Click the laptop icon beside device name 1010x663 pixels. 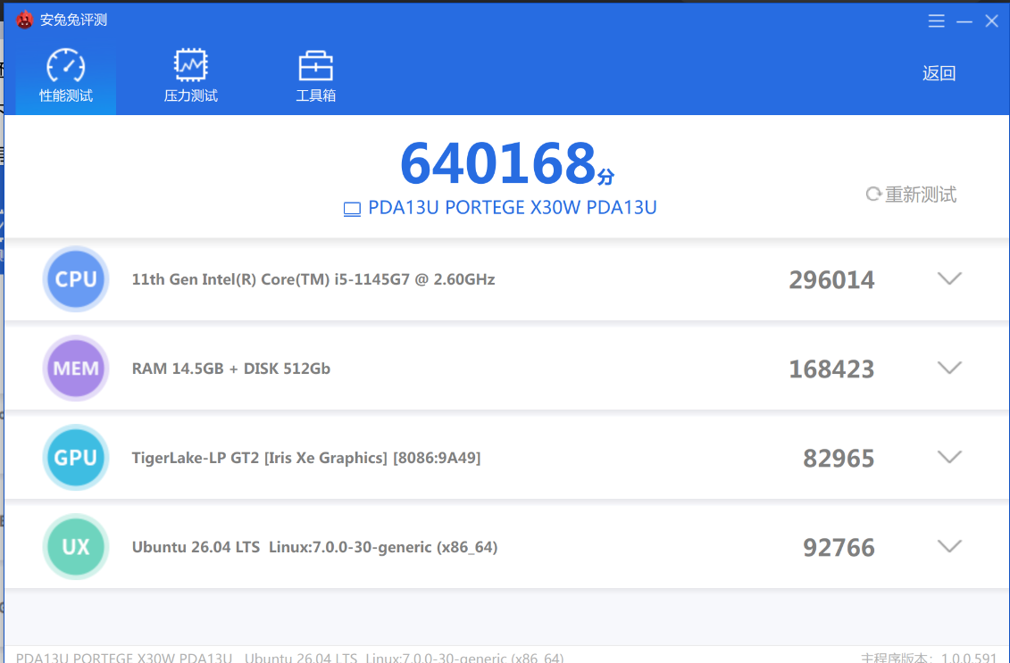[x=352, y=209]
